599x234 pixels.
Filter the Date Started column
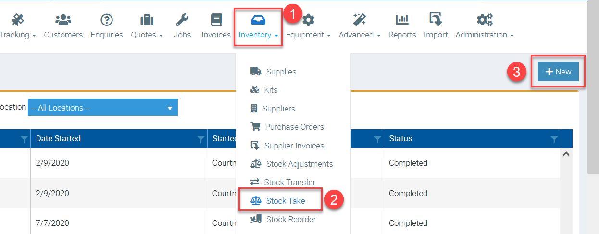(x=200, y=139)
